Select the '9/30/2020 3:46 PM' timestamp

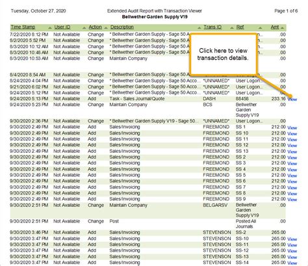29,232
